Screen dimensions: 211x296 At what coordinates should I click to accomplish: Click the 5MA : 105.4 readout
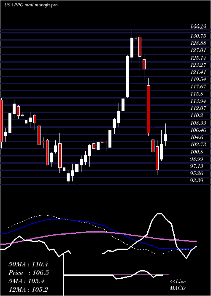[26, 281]
